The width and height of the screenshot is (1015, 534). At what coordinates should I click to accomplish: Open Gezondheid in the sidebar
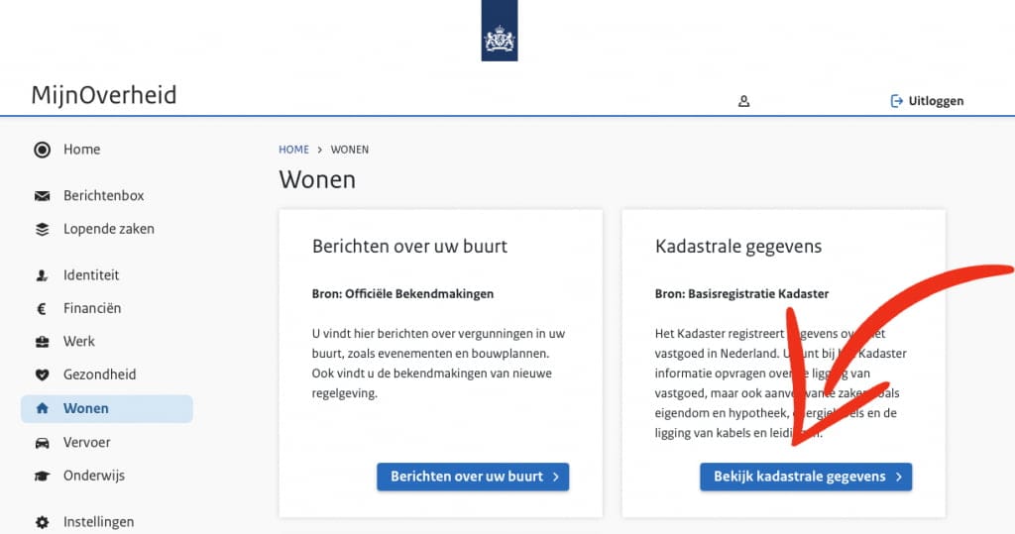click(x=100, y=374)
